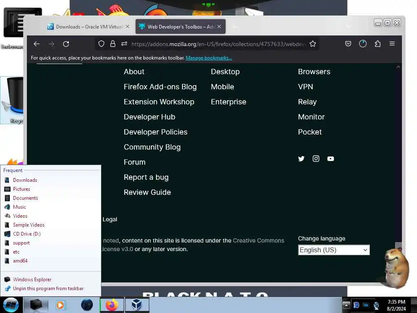The height and width of the screenshot is (313, 417).
Task: Open site permissions icon in address bar
Action: [x=124, y=44]
